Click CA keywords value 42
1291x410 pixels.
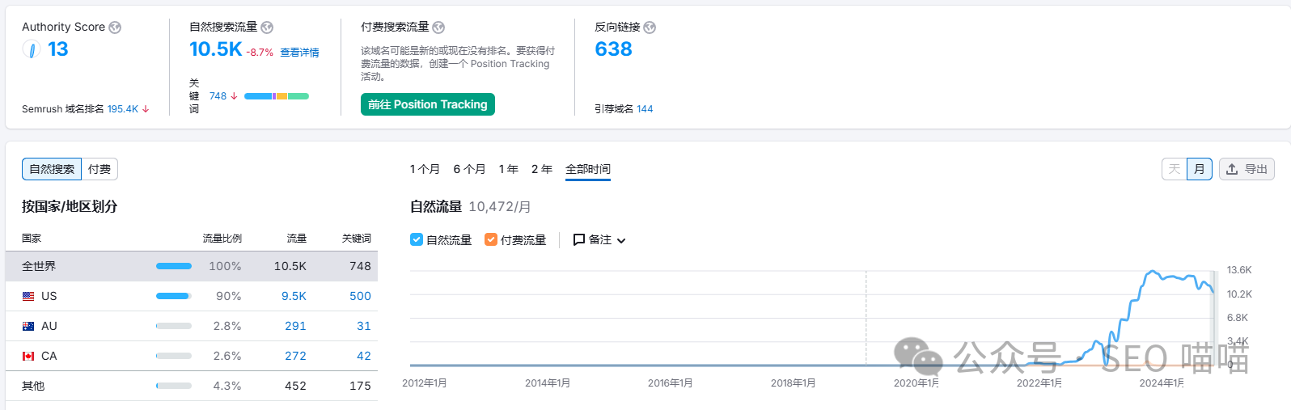364,356
